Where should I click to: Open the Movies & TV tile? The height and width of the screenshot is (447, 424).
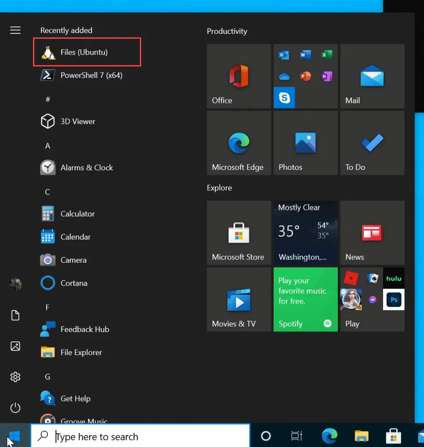click(x=239, y=299)
